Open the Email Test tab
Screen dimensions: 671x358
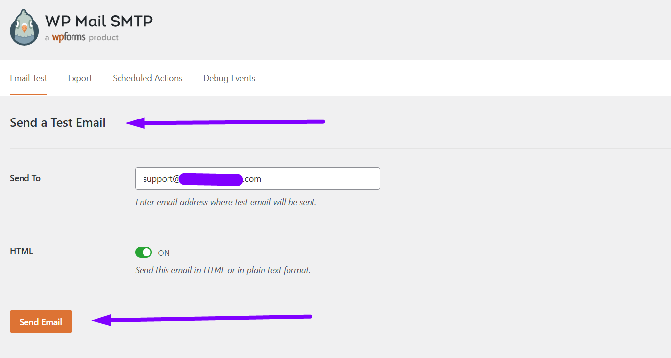coord(28,78)
